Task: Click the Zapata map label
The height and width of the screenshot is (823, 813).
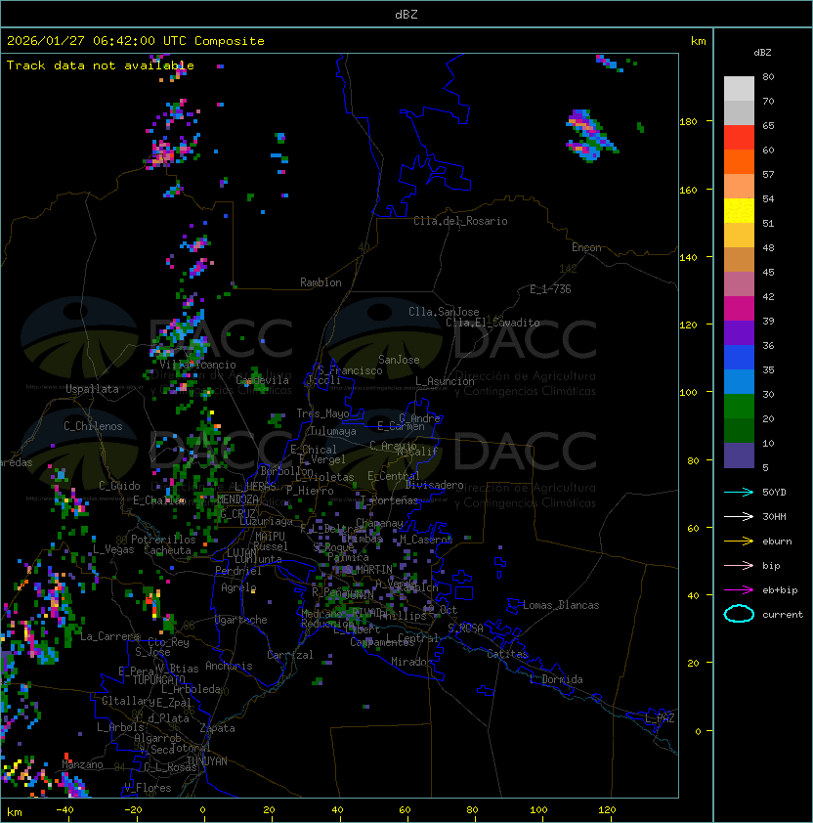Action: pos(217,728)
